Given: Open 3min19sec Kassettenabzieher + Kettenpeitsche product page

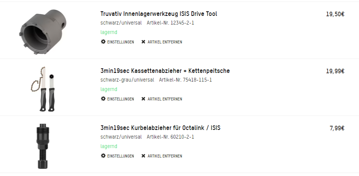Looking at the screenshot, I should coord(165,71).
